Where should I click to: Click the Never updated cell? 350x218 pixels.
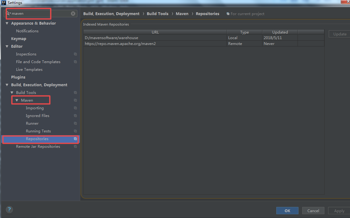click(x=280, y=44)
